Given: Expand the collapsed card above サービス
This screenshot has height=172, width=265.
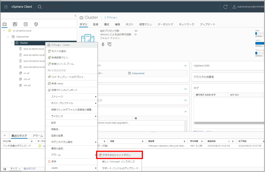Looking at the screenshot, I should [x=185, y=89].
